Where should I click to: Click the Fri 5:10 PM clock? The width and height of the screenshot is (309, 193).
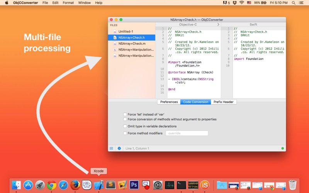coord(278,3)
